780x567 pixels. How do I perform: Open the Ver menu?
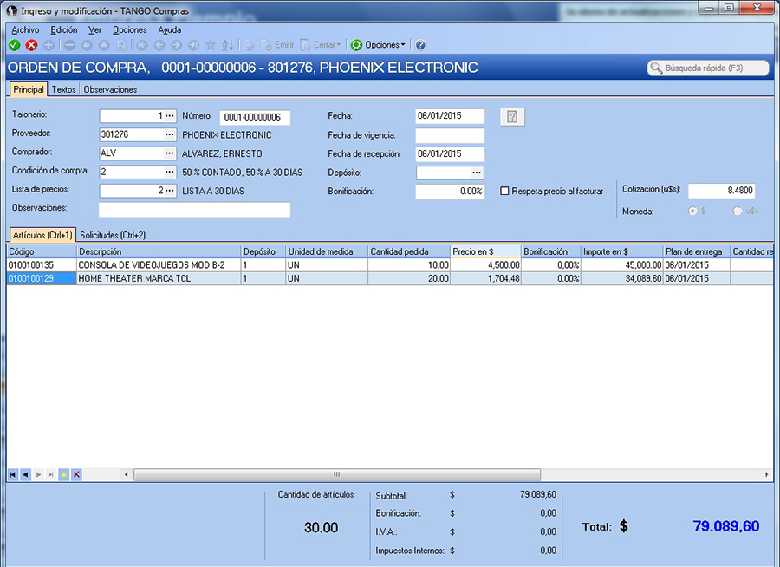(94, 29)
